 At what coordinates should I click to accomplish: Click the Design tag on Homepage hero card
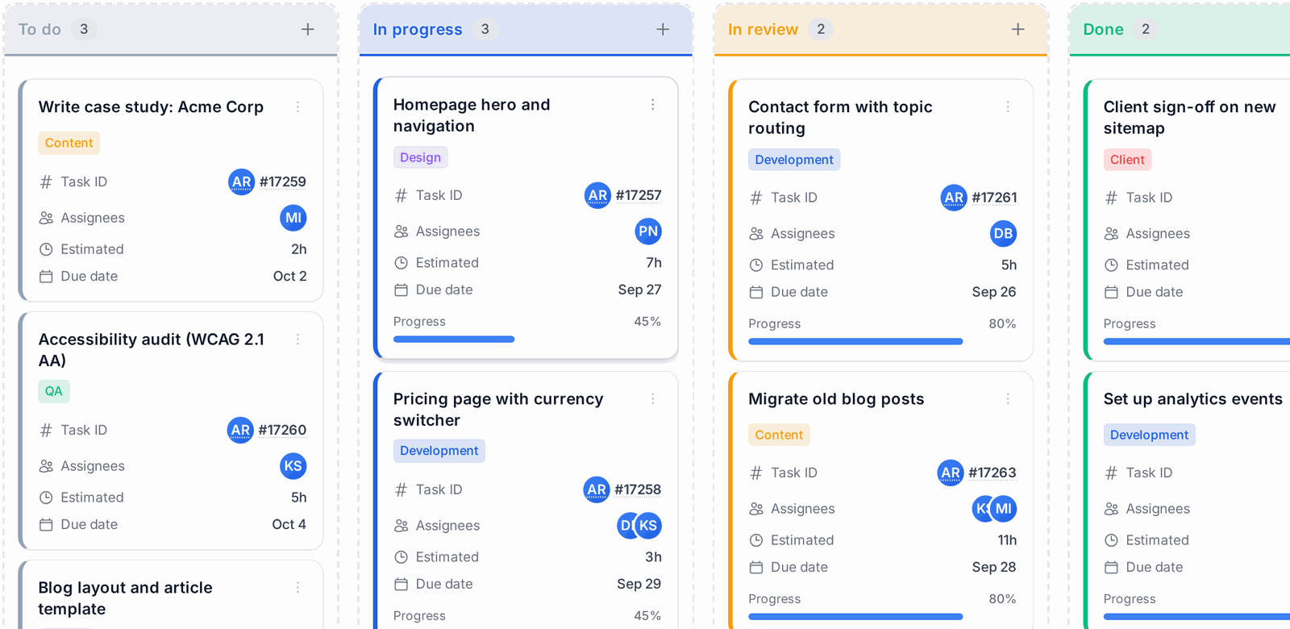click(x=421, y=157)
